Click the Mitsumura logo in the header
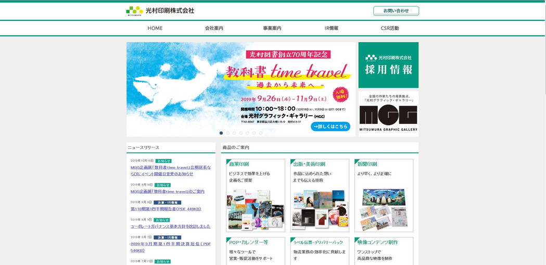Screen dimensions: 546x265 (160, 11)
